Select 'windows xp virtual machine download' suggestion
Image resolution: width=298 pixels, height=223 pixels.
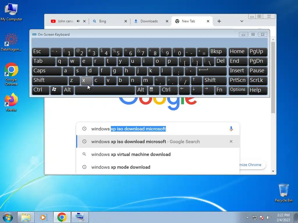click(x=158, y=154)
